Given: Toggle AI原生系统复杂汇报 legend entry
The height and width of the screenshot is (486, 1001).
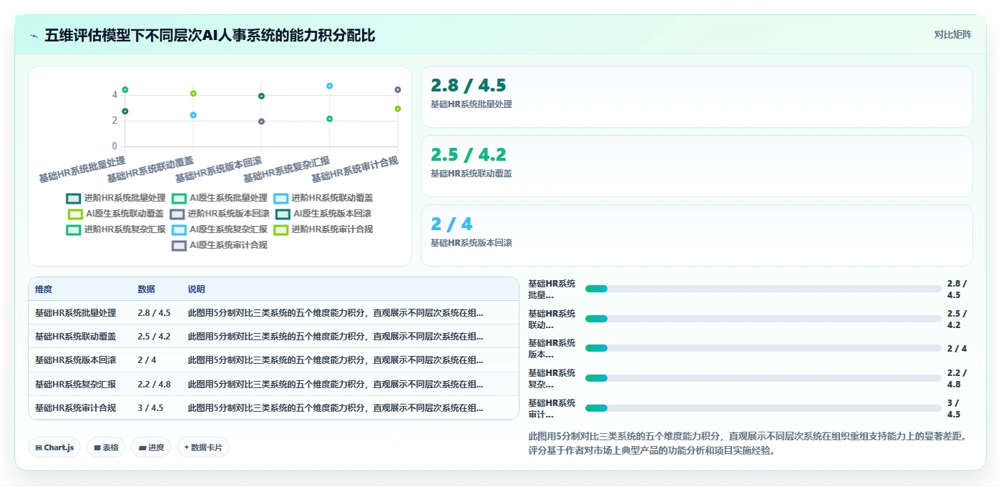Looking at the screenshot, I should 220,229.
